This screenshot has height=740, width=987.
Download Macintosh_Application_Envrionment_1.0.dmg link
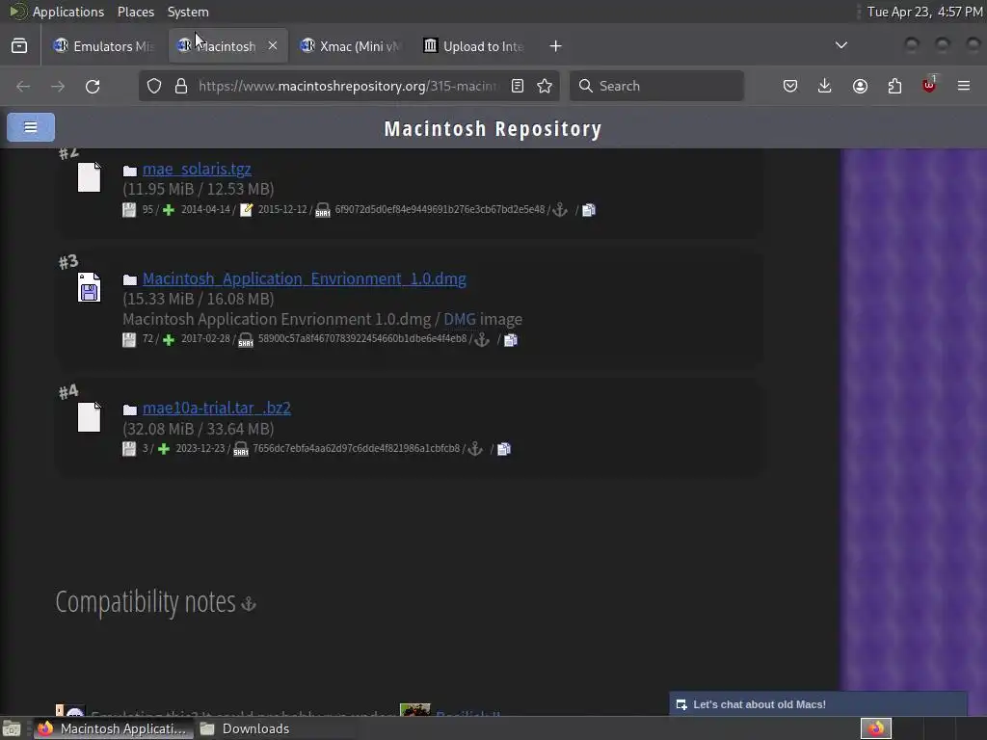click(x=304, y=278)
